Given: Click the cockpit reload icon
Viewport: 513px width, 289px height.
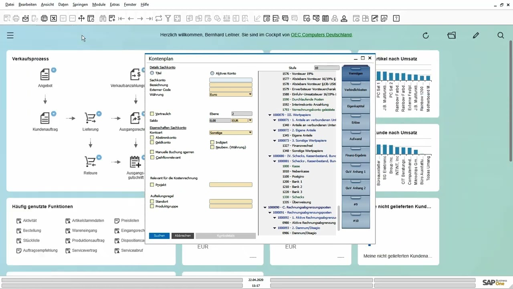Looking at the screenshot, I should pyautogui.click(x=426, y=35).
